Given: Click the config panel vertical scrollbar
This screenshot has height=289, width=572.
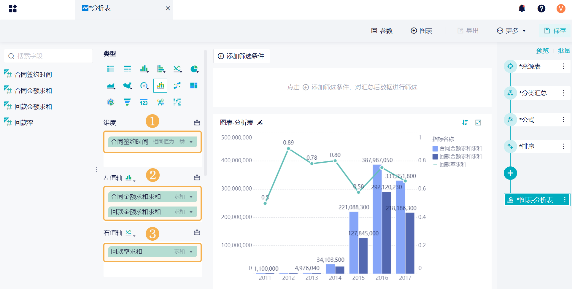Looking at the screenshot, I should point(205,113).
